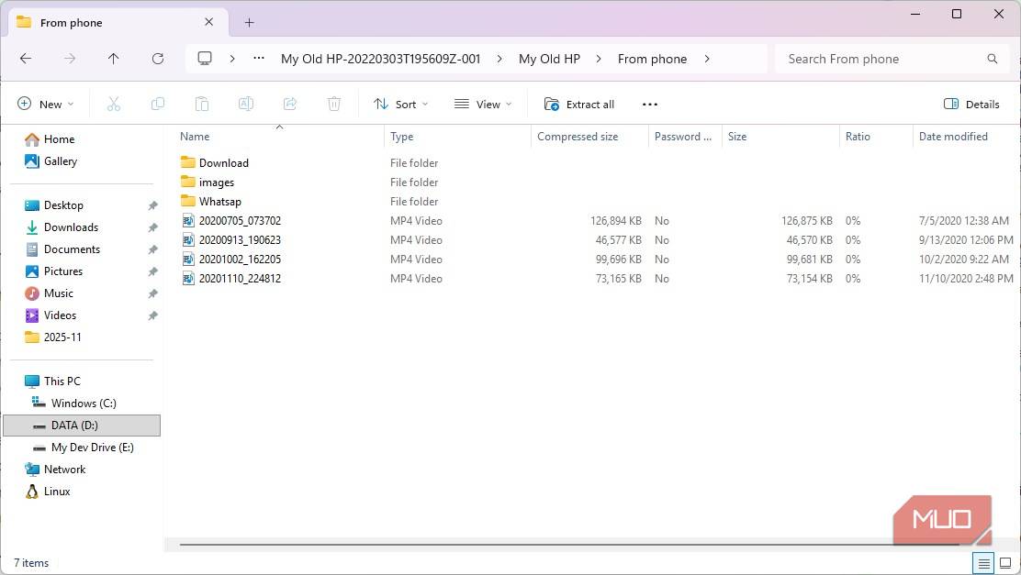Go up one folder level arrow

[113, 59]
